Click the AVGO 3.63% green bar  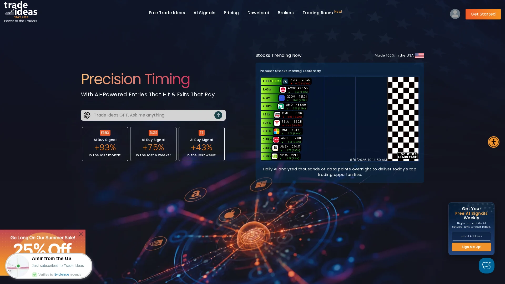pyautogui.click(x=270, y=90)
